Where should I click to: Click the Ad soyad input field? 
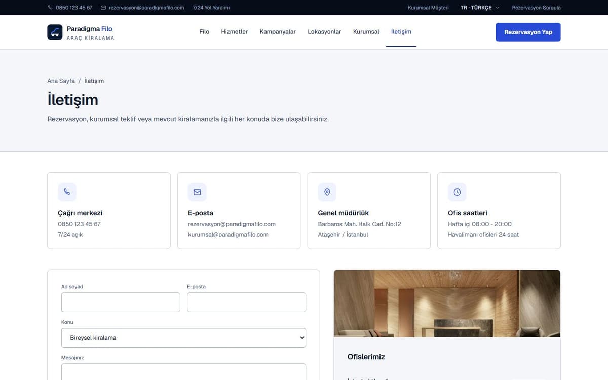click(x=121, y=302)
